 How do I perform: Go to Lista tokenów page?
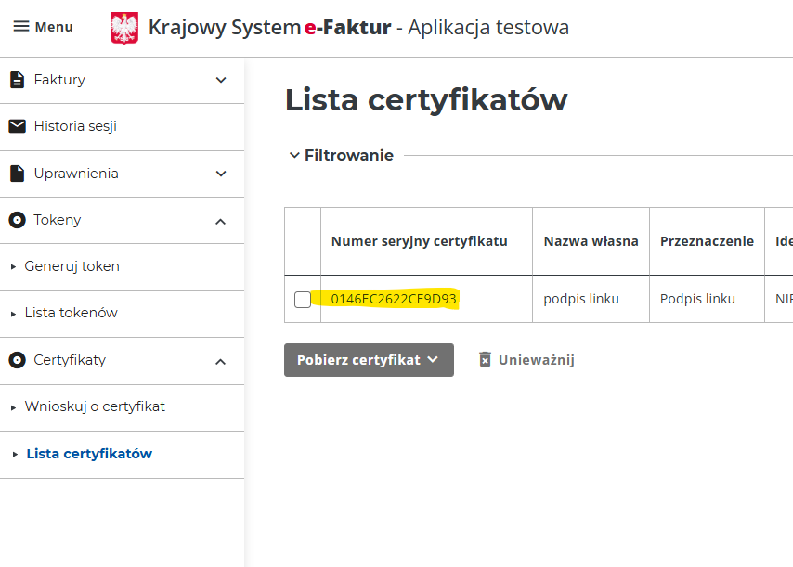(71, 313)
